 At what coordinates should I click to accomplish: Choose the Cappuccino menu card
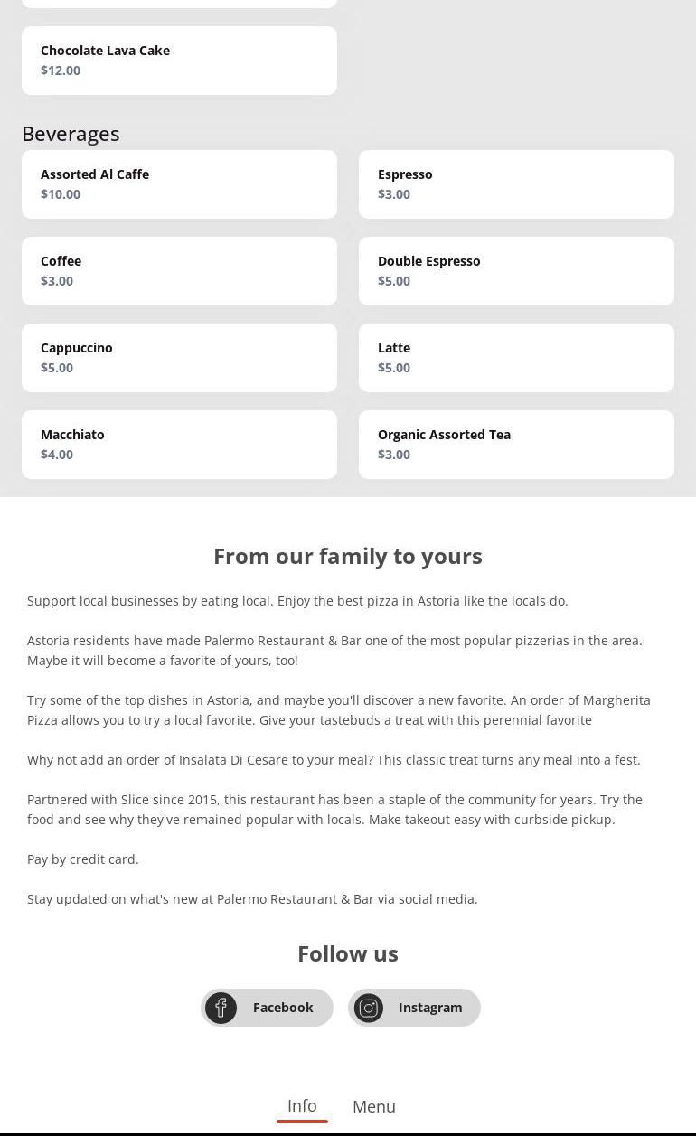pos(179,358)
